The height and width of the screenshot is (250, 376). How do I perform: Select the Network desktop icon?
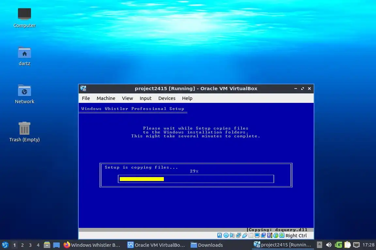pos(24,94)
